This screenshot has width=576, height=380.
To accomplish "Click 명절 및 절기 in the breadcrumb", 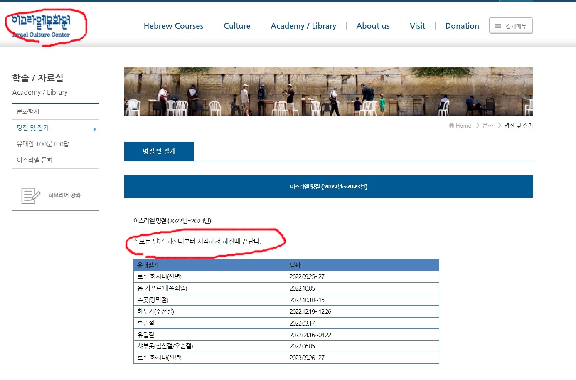I will pyautogui.click(x=519, y=126).
